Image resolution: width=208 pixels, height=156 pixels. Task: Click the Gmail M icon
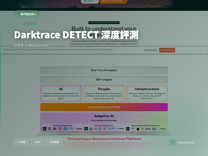[96, 129]
